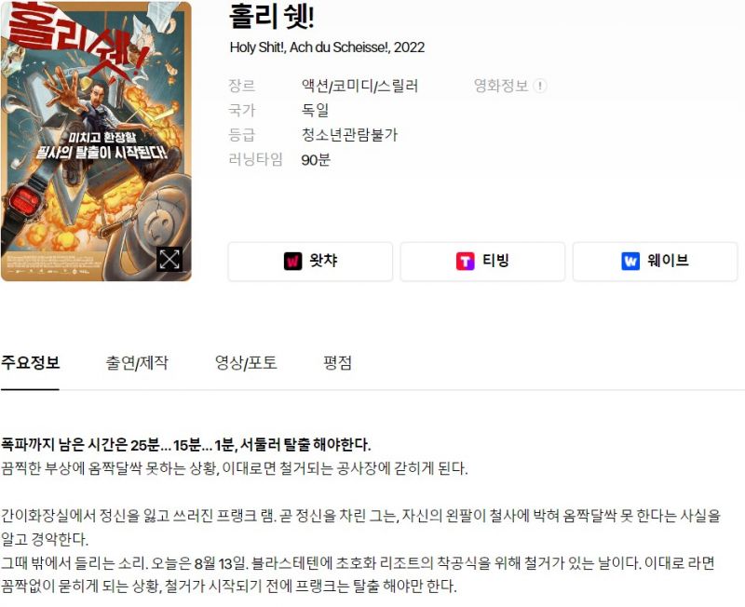This screenshot has width=745, height=607.
Task: Click the bold synopsis headline text
Action: [185, 445]
